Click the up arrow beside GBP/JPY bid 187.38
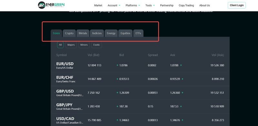Viewport: 258px width, 126px height. point(117,106)
